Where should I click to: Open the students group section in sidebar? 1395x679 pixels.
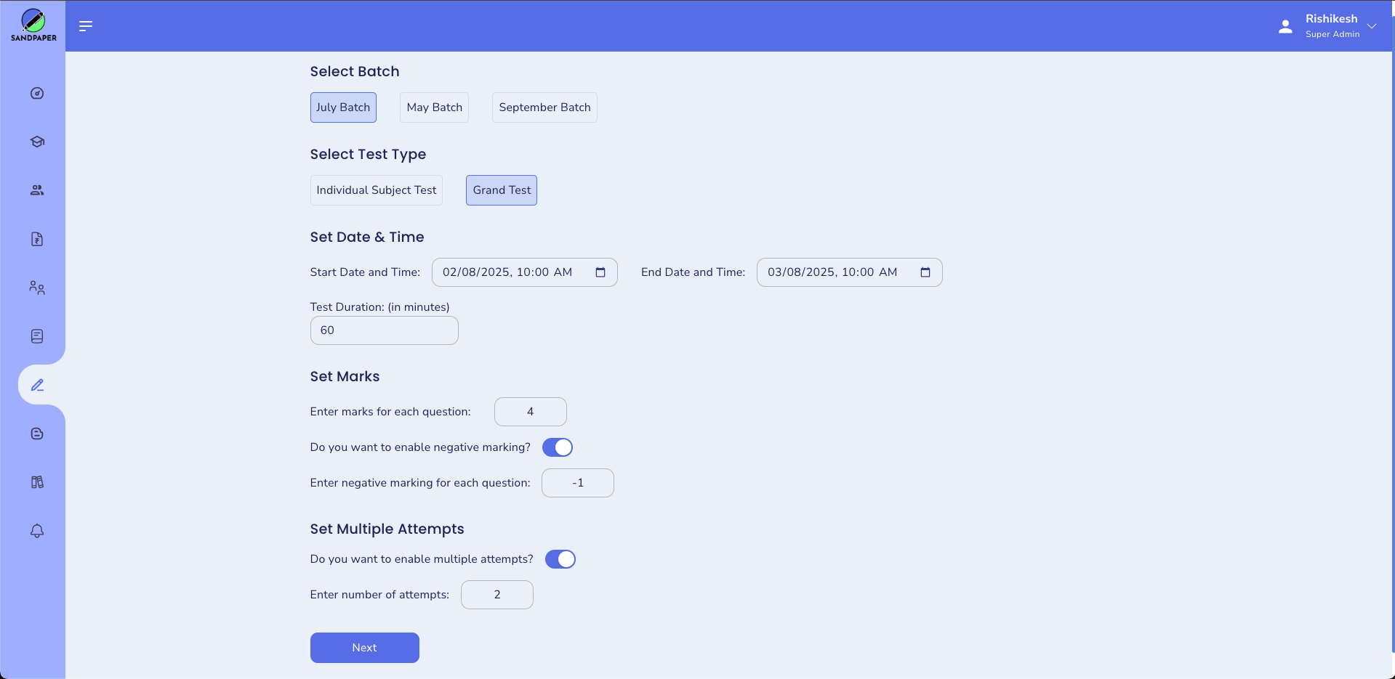tap(36, 190)
